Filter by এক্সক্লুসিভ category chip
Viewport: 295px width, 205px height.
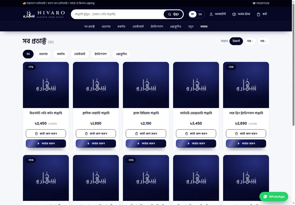click(x=121, y=54)
